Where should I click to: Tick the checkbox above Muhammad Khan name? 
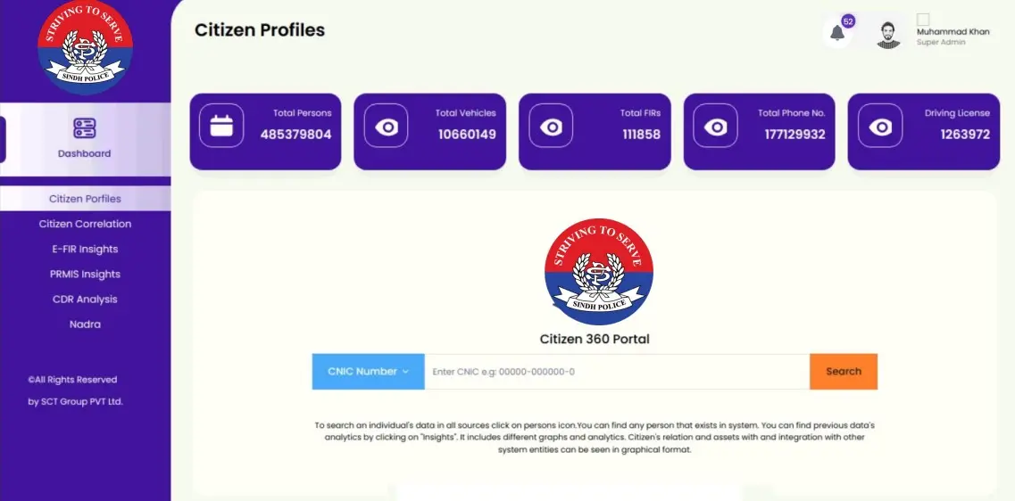tap(923, 20)
